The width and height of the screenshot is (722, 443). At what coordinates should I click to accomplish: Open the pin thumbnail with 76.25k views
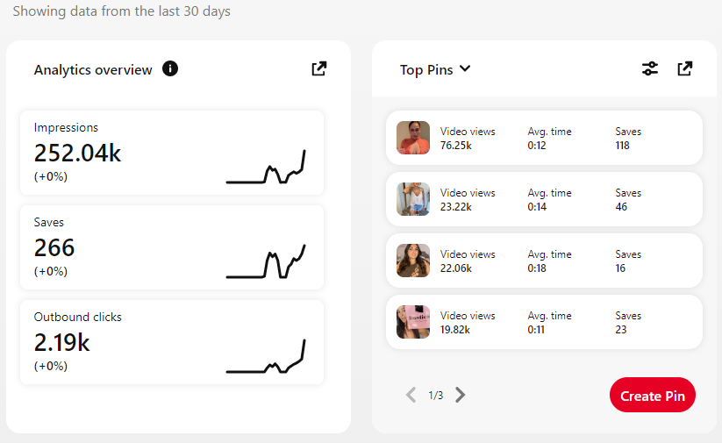tap(413, 138)
